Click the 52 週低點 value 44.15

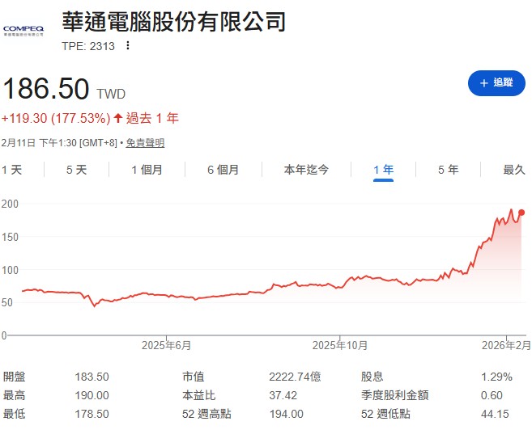coord(495,414)
